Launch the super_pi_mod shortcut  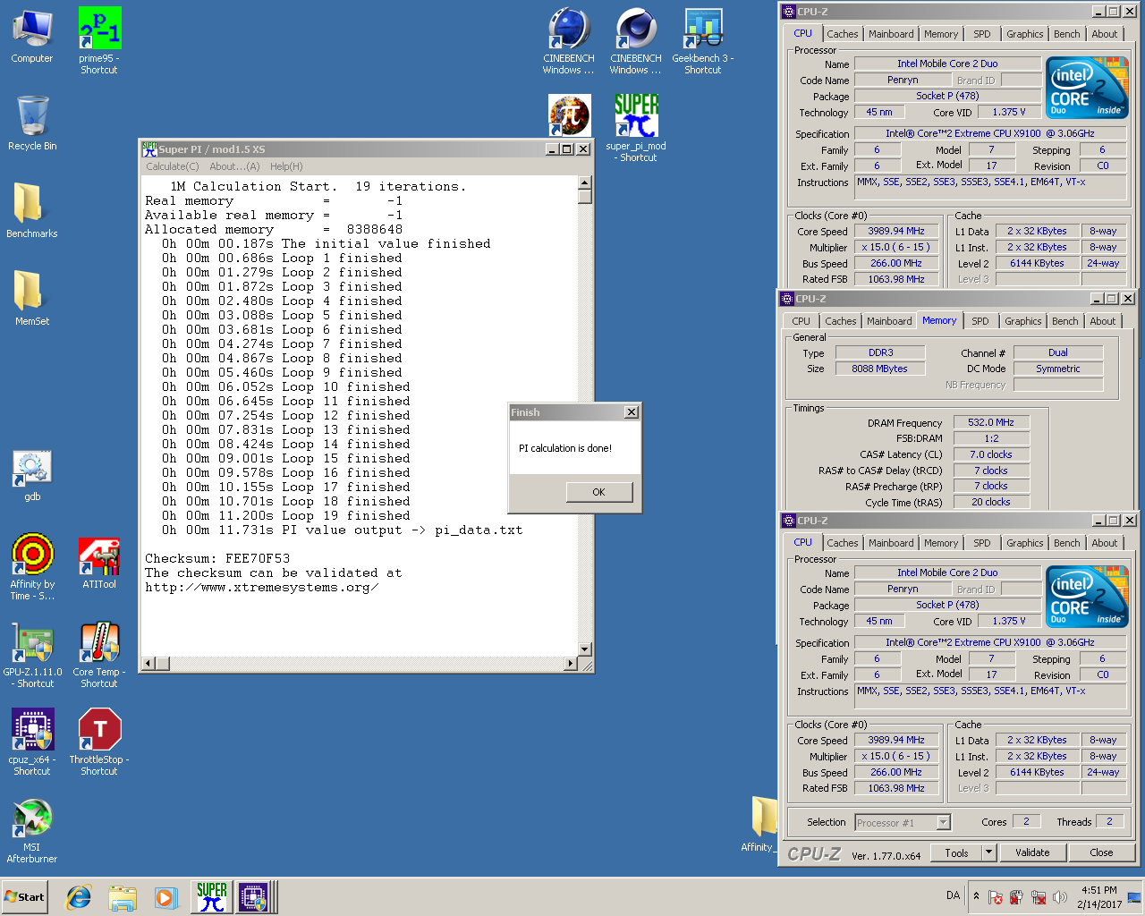tap(636, 128)
